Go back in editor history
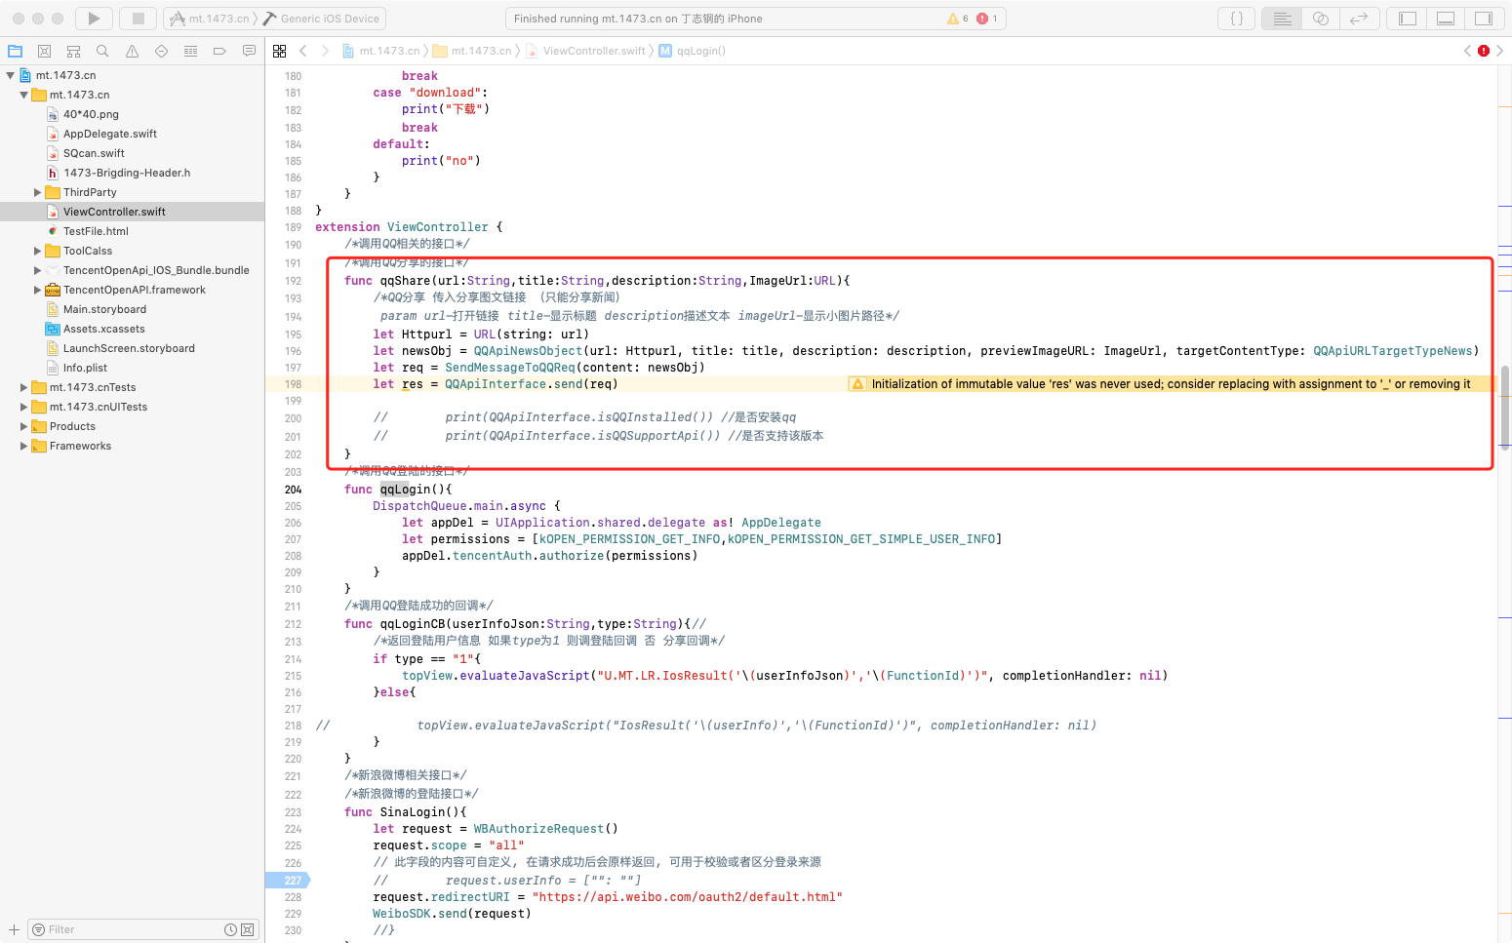 [303, 51]
